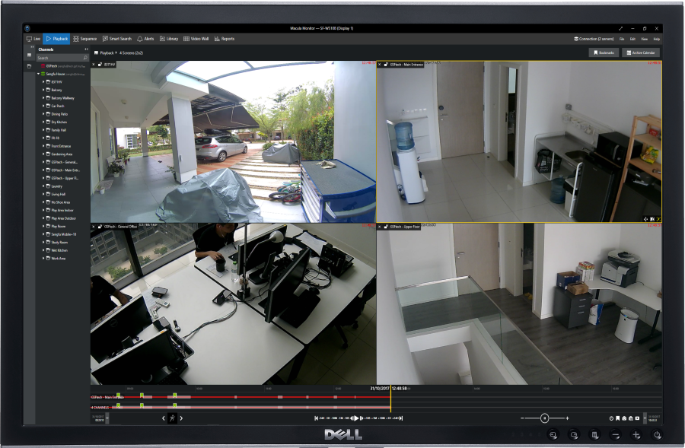Select the Balcony Walkway channel
This screenshot has height=448, width=685.
coord(63,98)
